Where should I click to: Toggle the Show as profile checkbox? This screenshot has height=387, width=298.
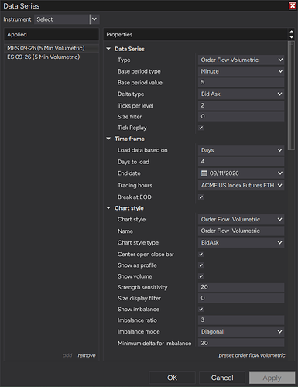(201, 265)
